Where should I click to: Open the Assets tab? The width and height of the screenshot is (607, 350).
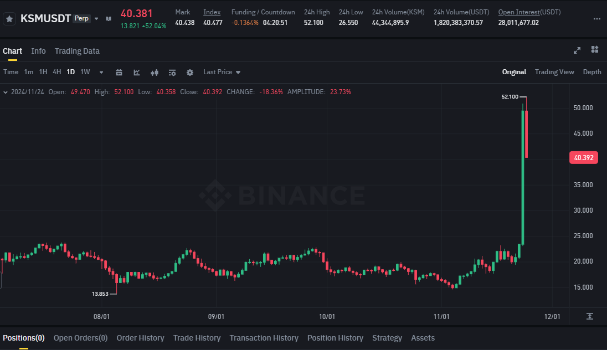[x=423, y=338]
